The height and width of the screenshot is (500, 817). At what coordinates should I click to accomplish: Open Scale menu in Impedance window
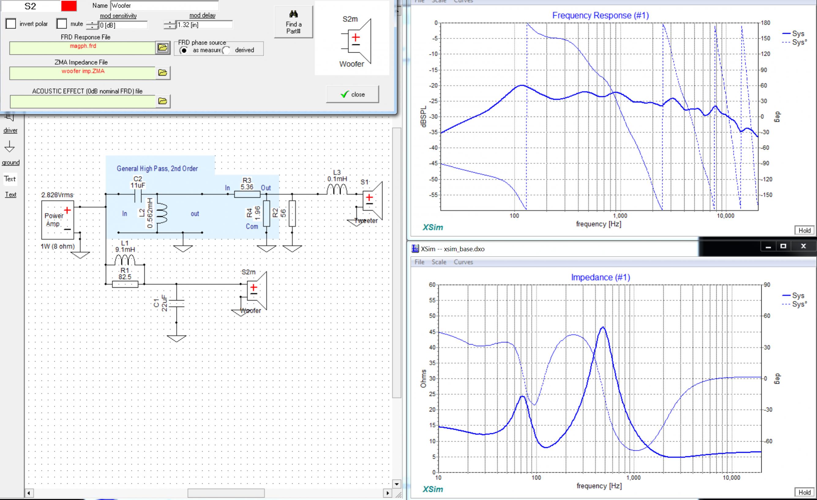439,262
